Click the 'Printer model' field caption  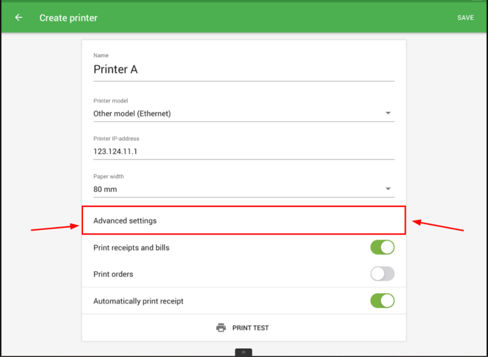110,101
